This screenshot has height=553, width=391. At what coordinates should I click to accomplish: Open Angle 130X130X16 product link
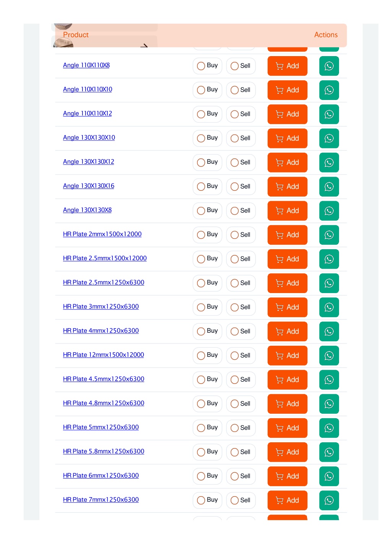(x=89, y=186)
